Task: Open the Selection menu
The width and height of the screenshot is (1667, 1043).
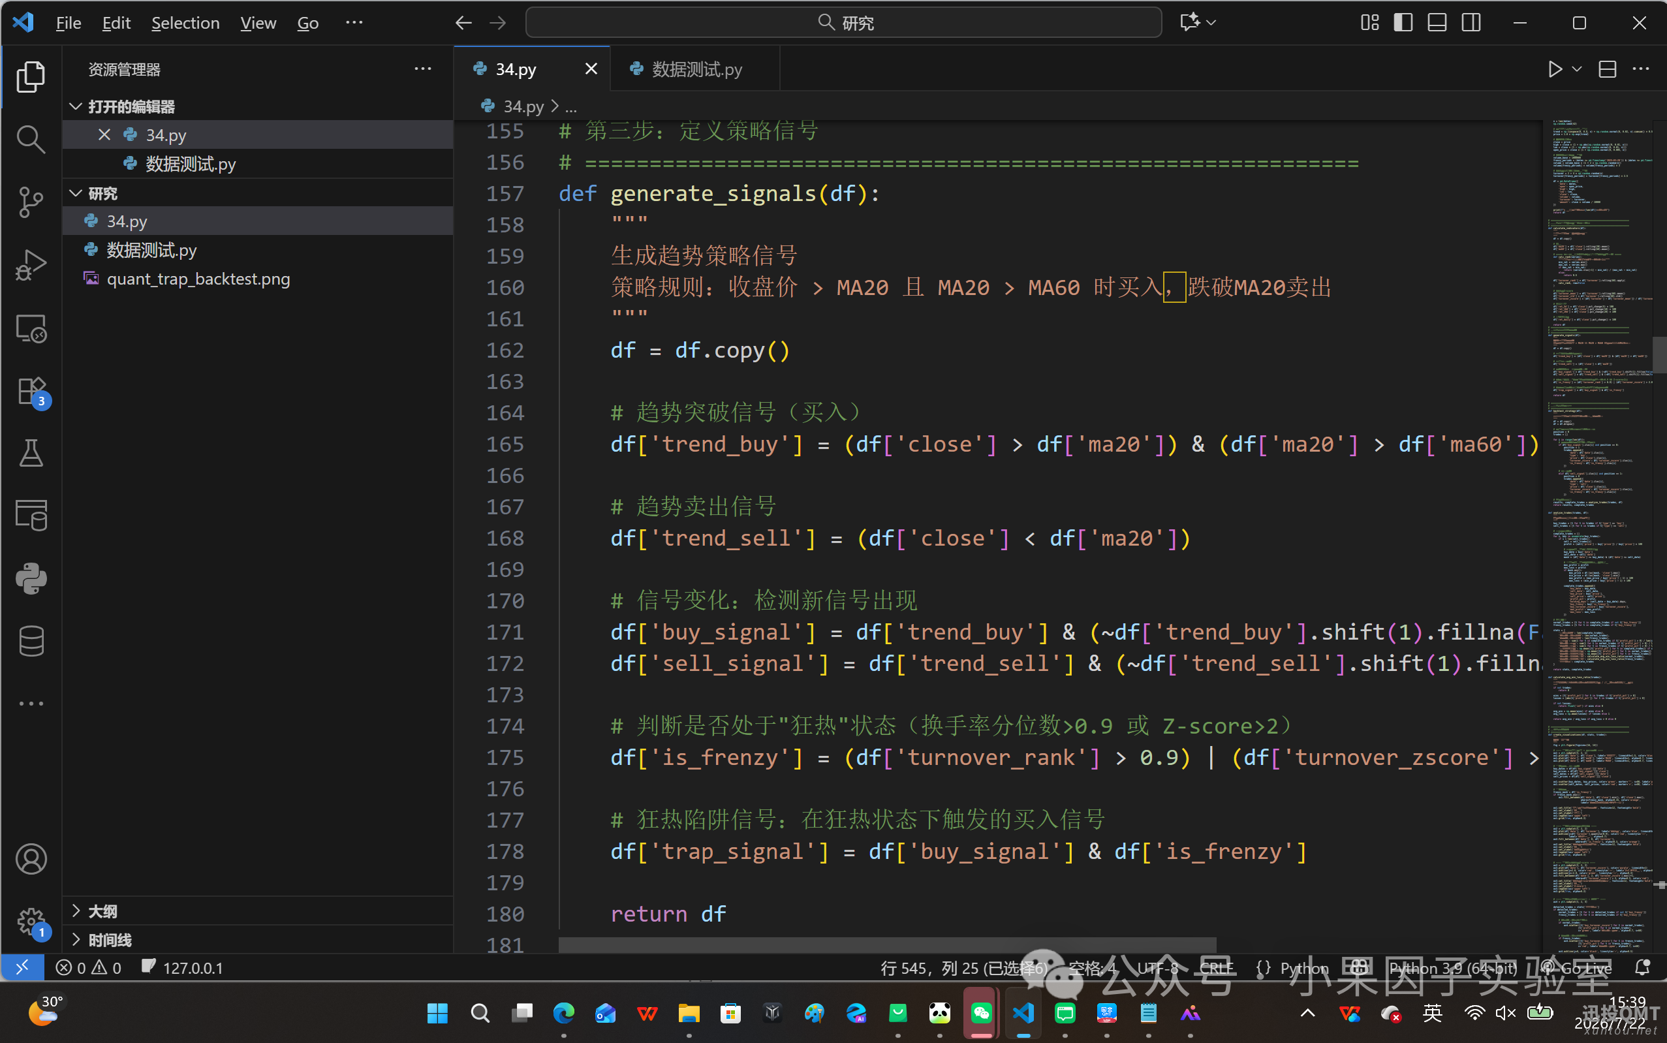Action: point(185,23)
